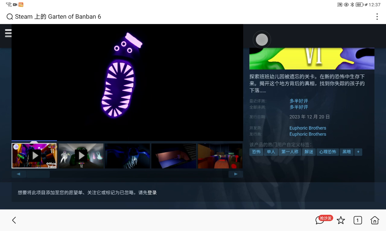
Task: Open the three-dot browser options menu
Action: 377,17
